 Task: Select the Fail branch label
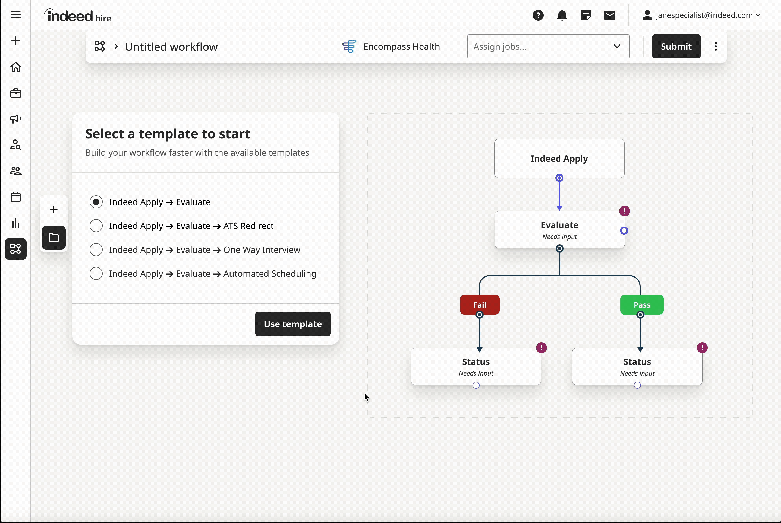[x=480, y=305]
